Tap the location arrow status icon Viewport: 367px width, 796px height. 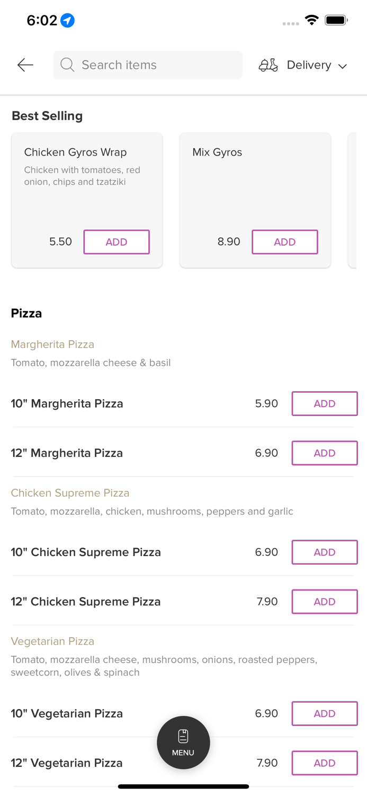(67, 21)
